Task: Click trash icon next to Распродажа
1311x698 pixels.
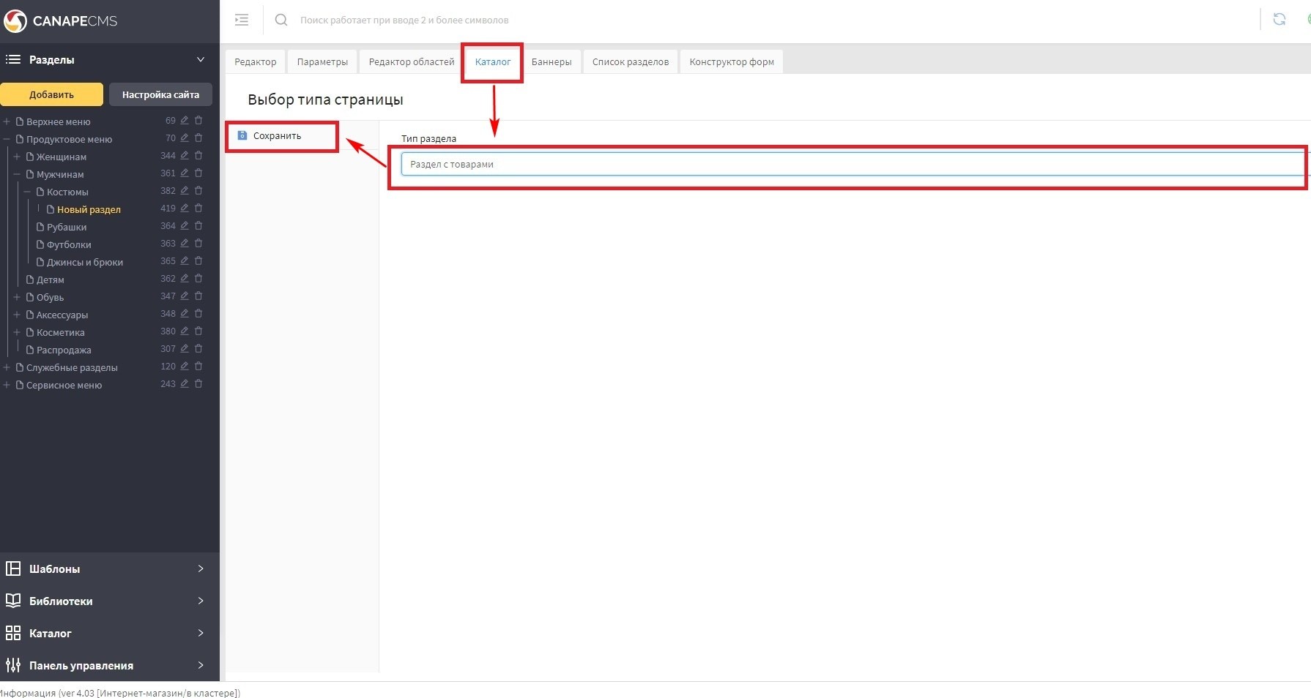Action: [x=198, y=349]
